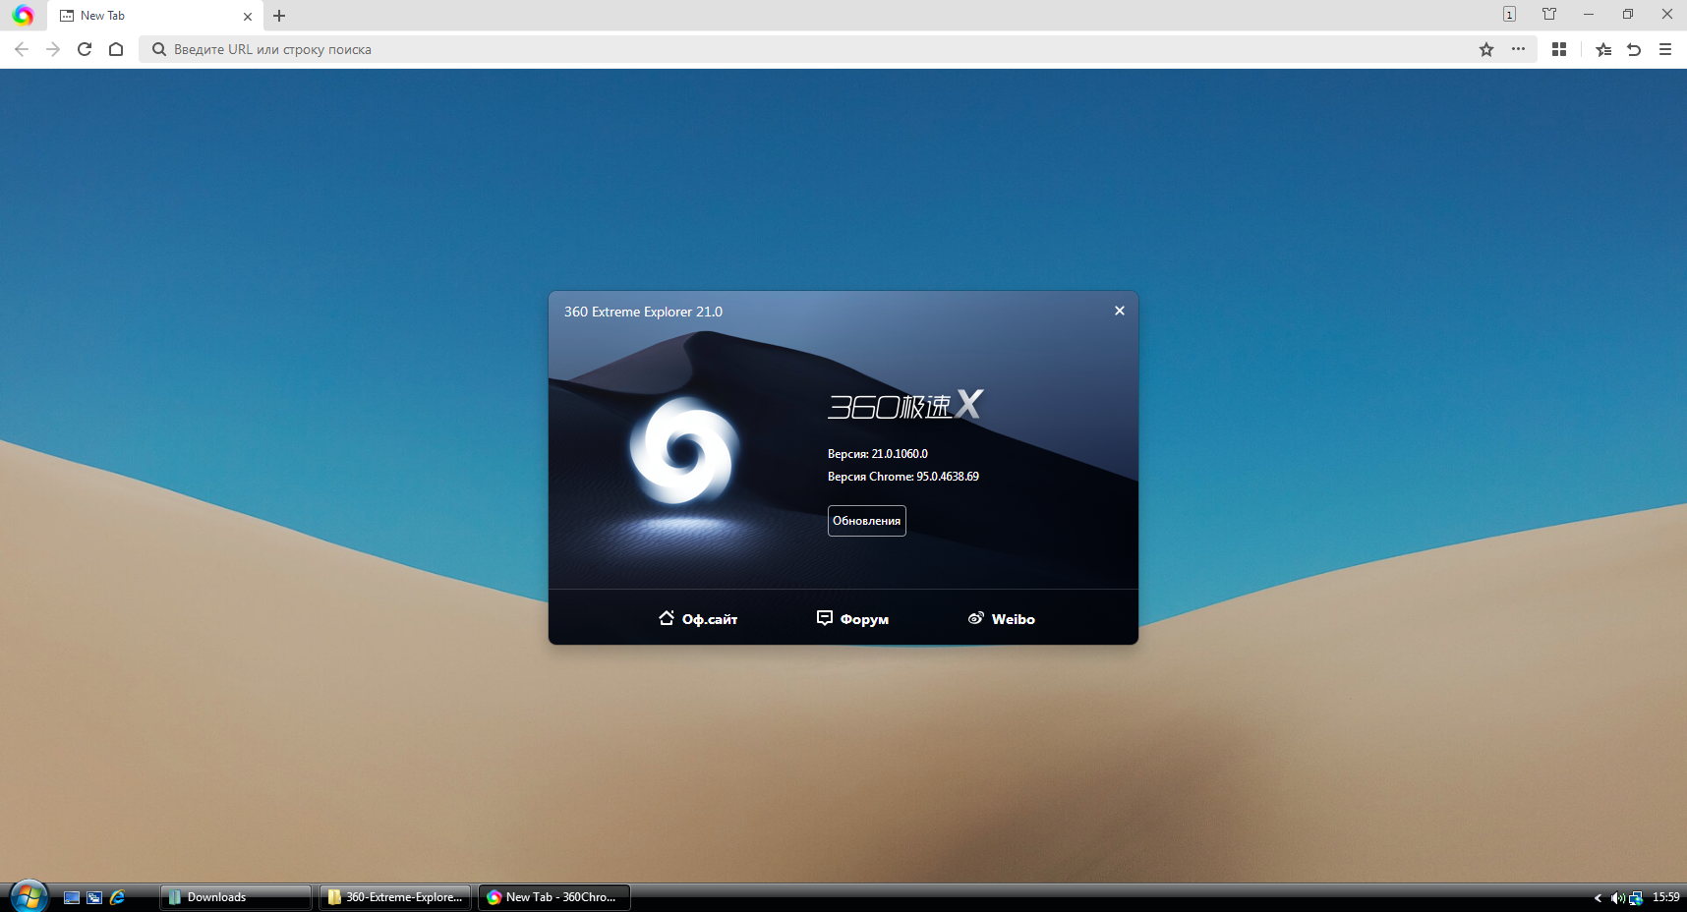Open the extensions grid icon
The image size is (1687, 912).
(x=1559, y=49)
